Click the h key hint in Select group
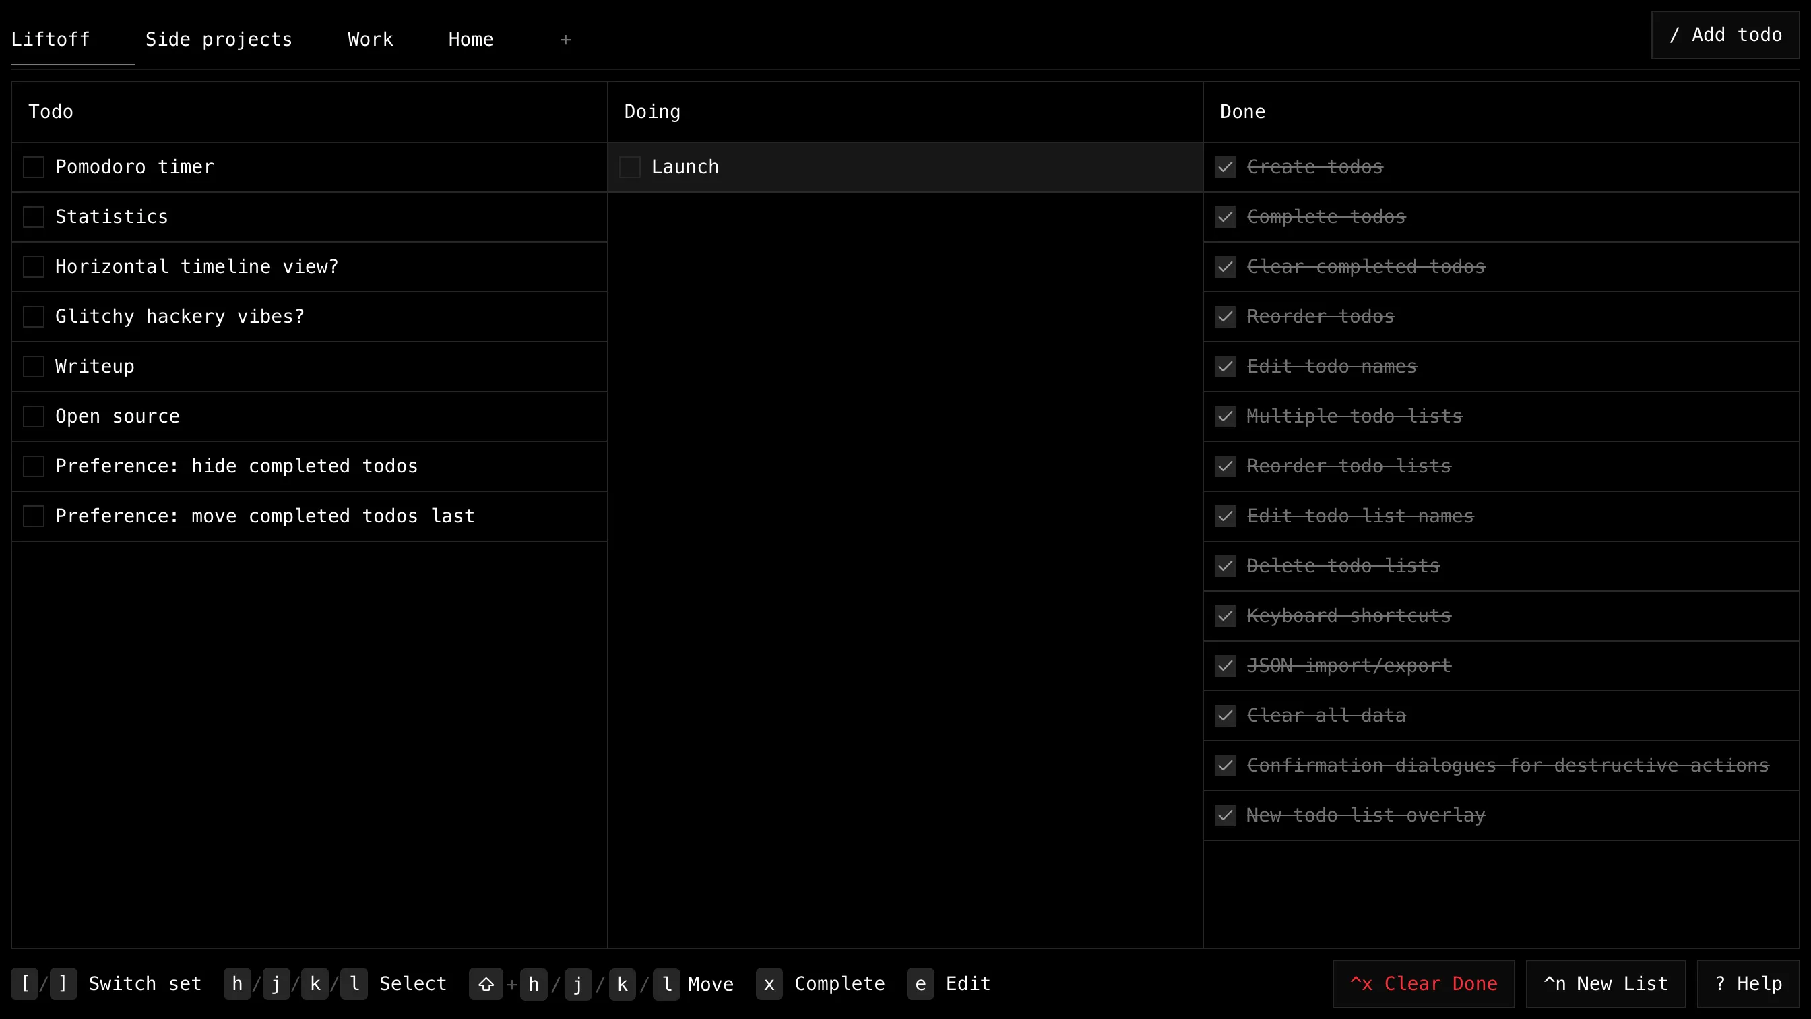The height and width of the screenshot is (1019, 1811). coord(238,984)
